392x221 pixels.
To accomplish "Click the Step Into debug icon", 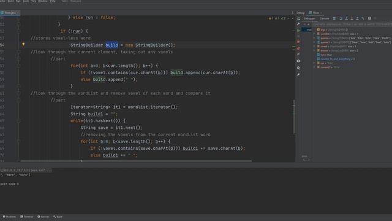I will click(x=346, y=18).
